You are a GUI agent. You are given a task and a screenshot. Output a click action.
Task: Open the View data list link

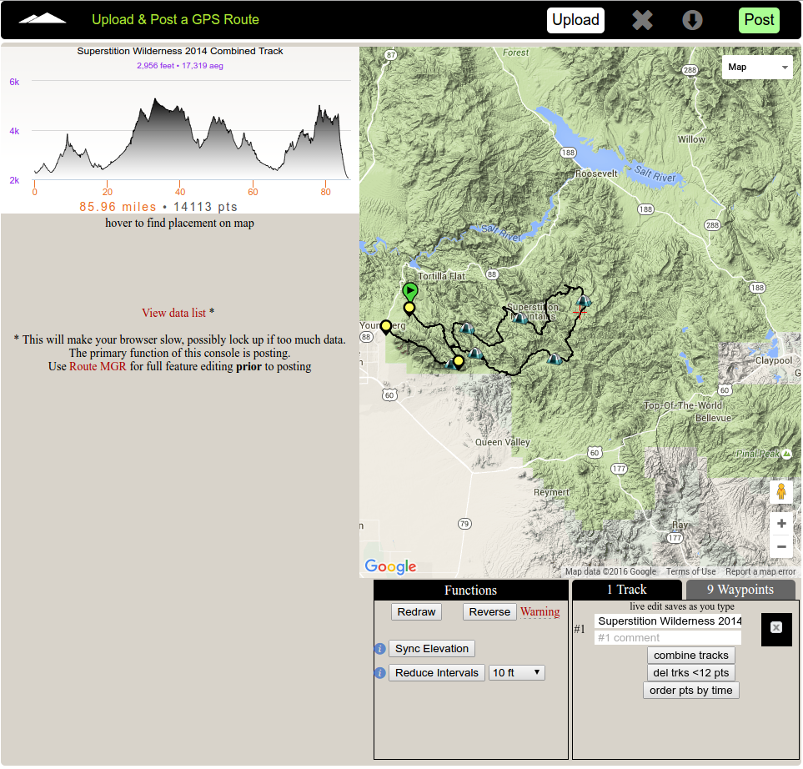click(173, 313)
